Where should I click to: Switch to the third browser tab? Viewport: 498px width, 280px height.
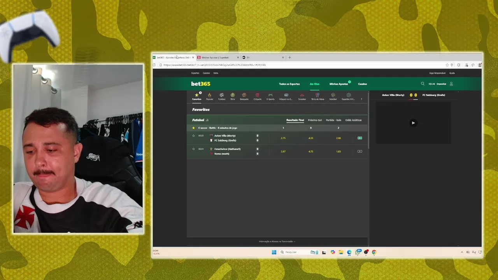263,58
